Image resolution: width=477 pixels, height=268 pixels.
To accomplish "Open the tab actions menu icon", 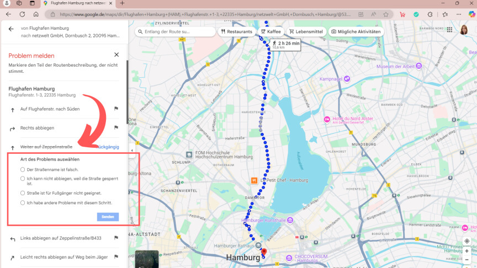I will (x=32, y=3).
